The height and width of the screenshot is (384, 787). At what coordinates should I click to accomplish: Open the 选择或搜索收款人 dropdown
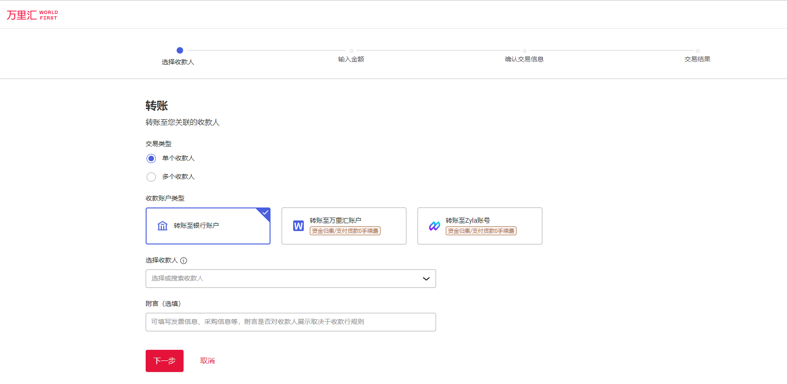[282, 279]
